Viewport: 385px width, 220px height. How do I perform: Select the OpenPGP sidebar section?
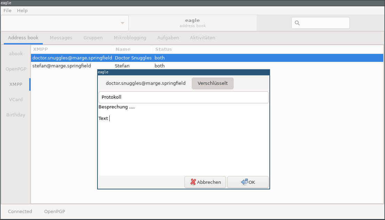16,69
